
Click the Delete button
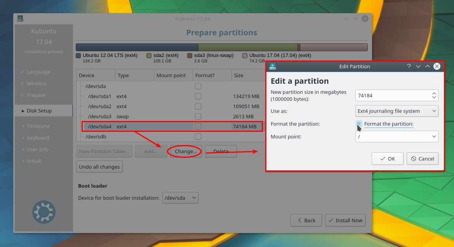point(221,151)
